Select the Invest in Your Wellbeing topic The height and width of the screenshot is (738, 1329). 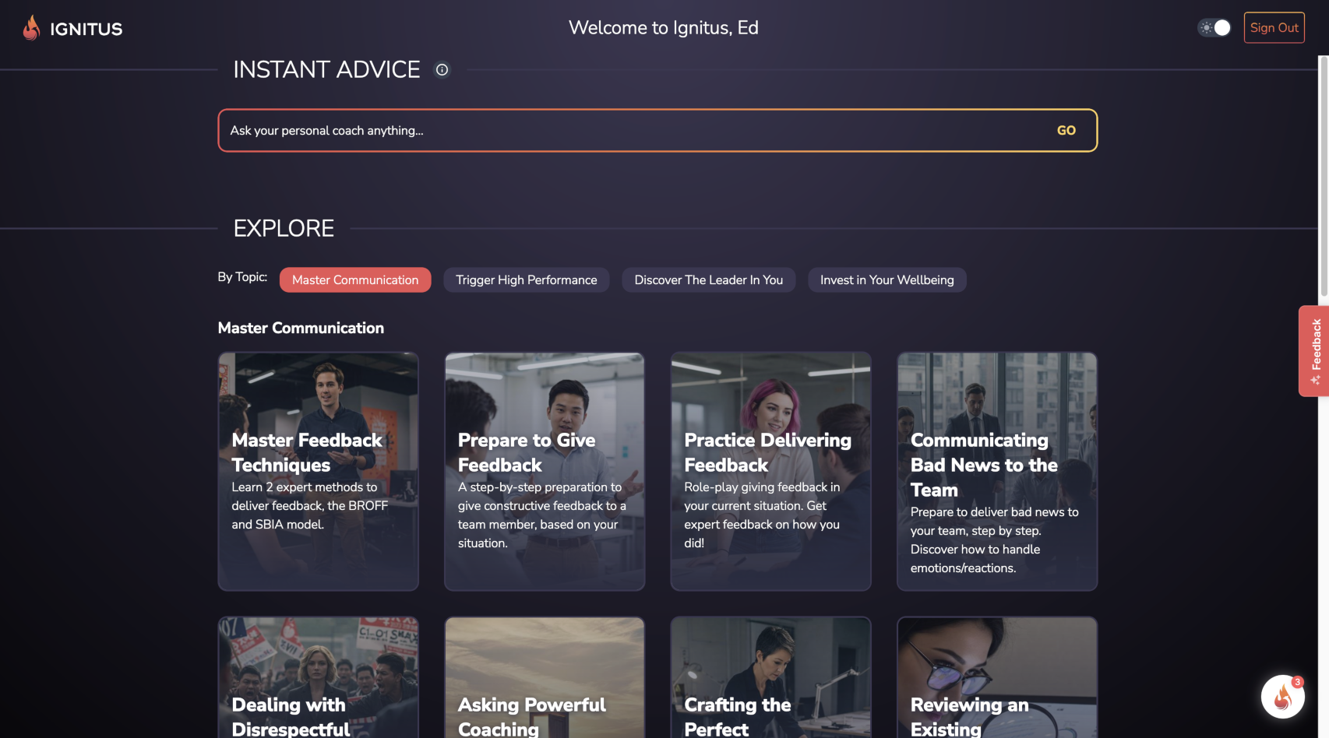[x=887, y=280]
